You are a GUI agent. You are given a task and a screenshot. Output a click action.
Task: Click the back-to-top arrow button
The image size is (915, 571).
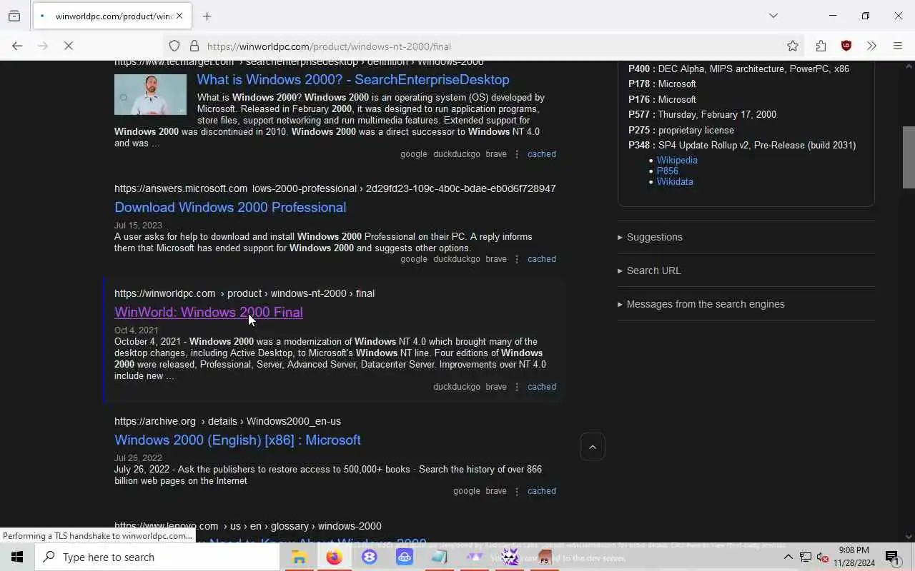(x=593, y=448)
